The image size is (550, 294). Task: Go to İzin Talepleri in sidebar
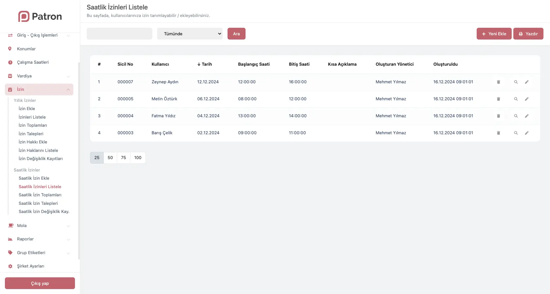[31, 134]
